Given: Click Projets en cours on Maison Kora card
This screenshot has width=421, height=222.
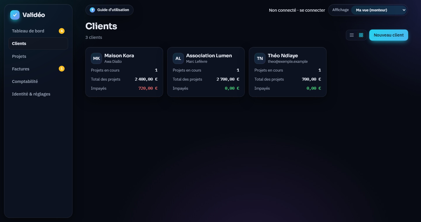Looking at the screenshot, I should [x=105, y=70].
